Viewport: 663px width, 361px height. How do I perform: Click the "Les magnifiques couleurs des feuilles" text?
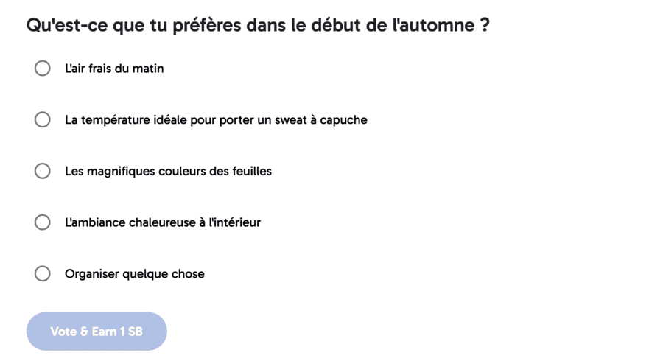[168, 171]
